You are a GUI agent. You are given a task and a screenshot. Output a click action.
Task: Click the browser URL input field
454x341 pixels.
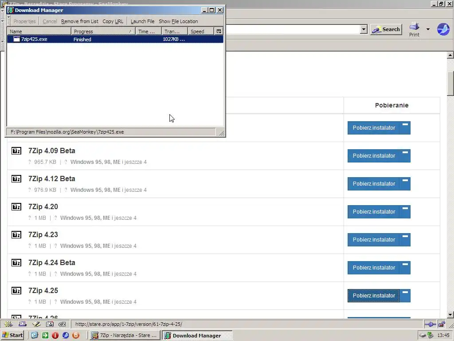point(293,29)
